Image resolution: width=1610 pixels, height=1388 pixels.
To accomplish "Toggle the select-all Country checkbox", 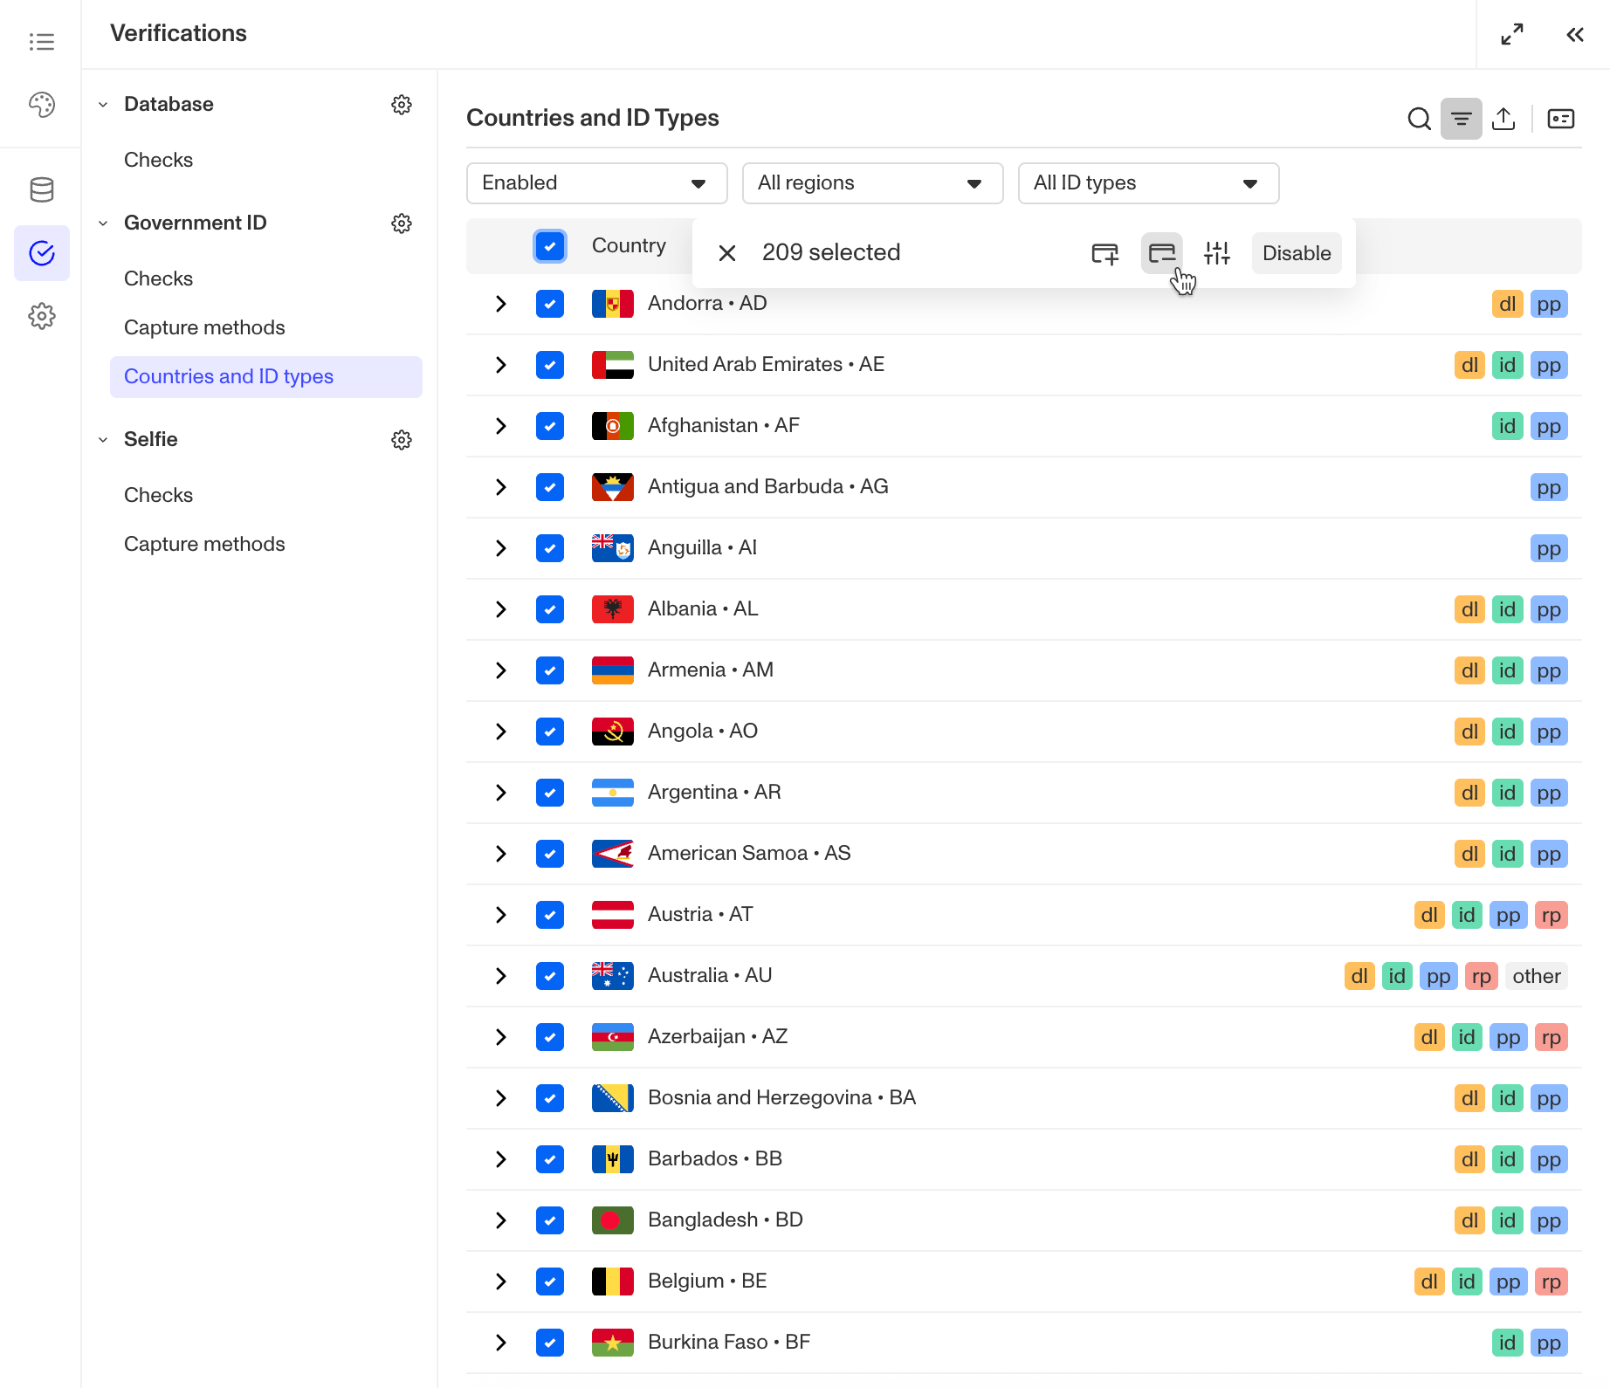I will [550, 246].
